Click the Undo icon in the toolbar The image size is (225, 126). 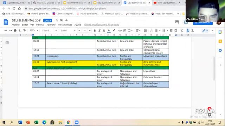tap(6, 30)
